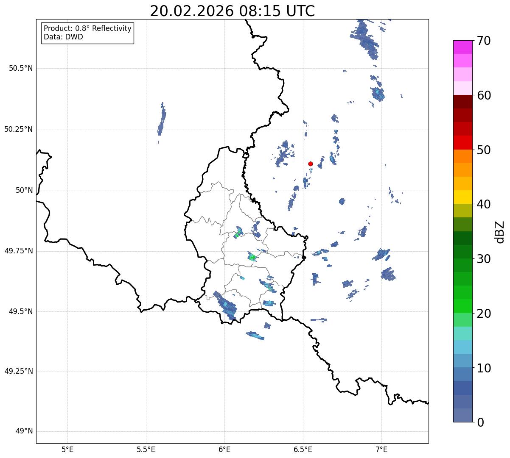Screen dimensions: 510x458
Task: Click the orange colorbar segment
Action: [x=462, y=156]
